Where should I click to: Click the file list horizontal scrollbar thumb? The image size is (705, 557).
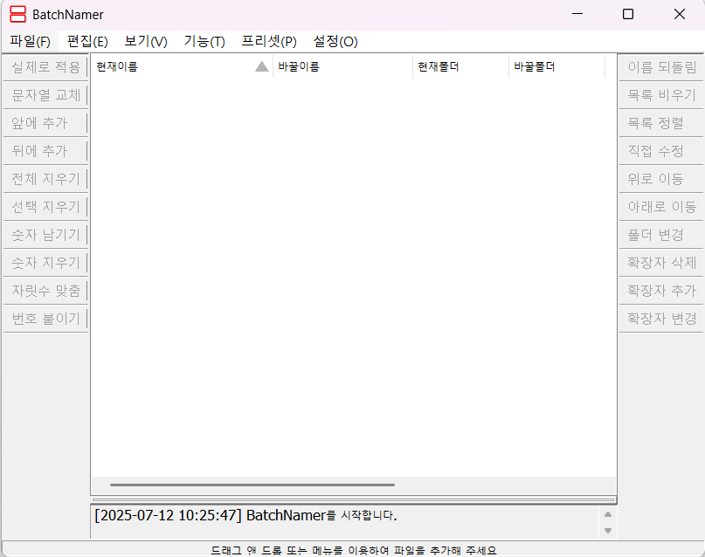(x=252, y=485)
